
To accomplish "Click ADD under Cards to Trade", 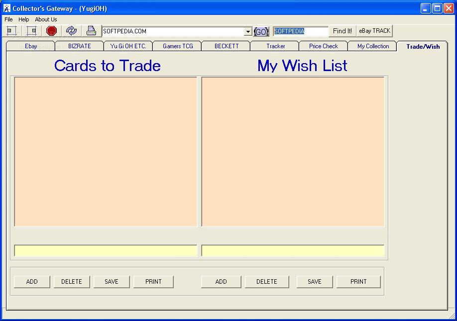I will 32,282.
